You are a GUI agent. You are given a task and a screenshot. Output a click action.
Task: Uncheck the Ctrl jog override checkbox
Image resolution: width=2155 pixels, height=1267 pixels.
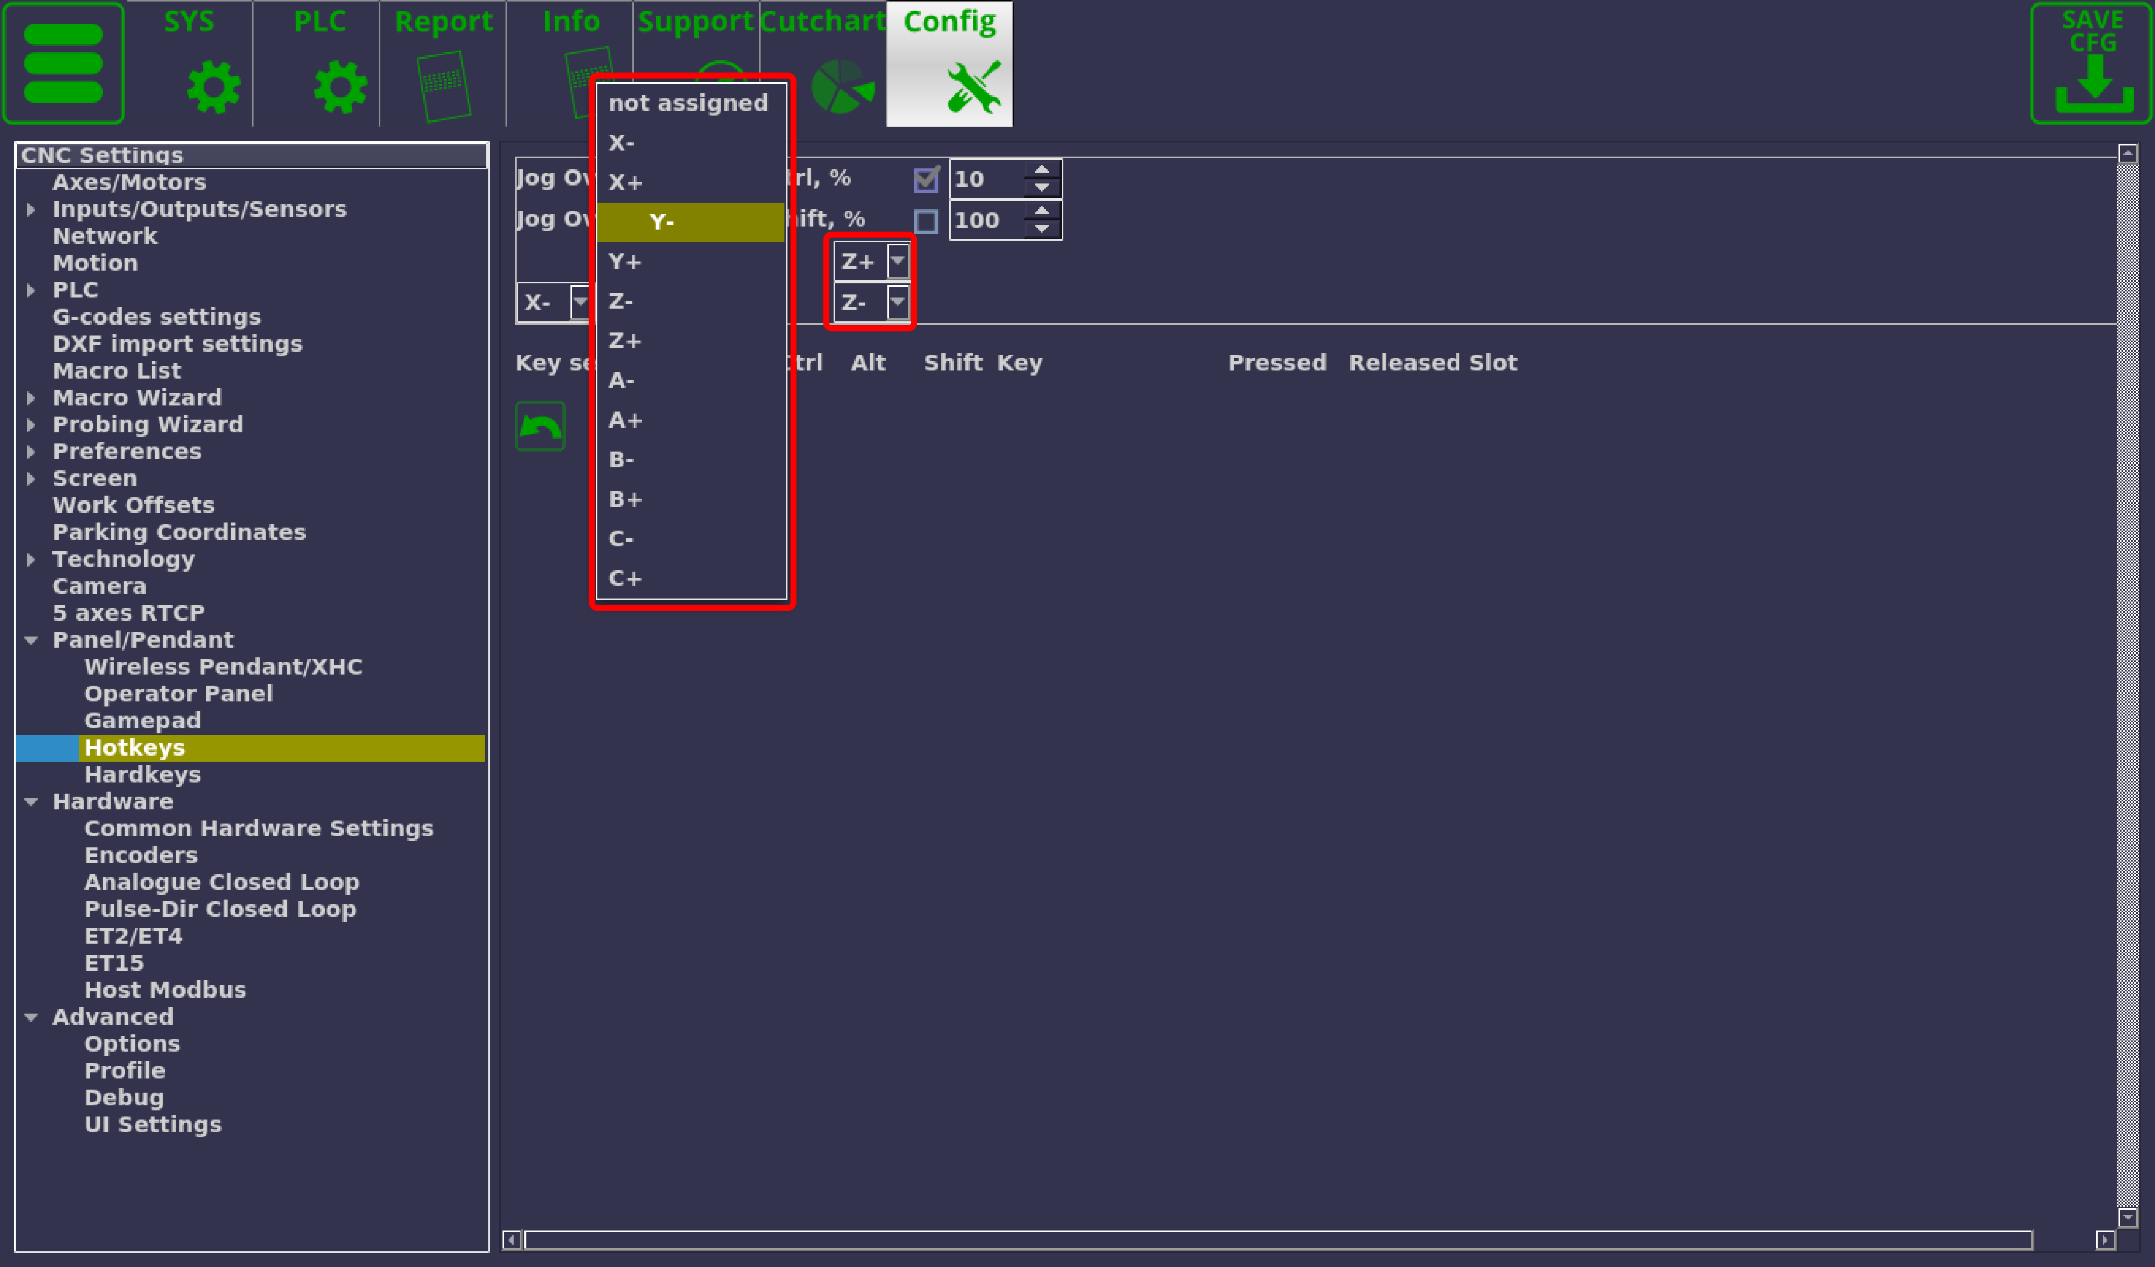(925, 179)
